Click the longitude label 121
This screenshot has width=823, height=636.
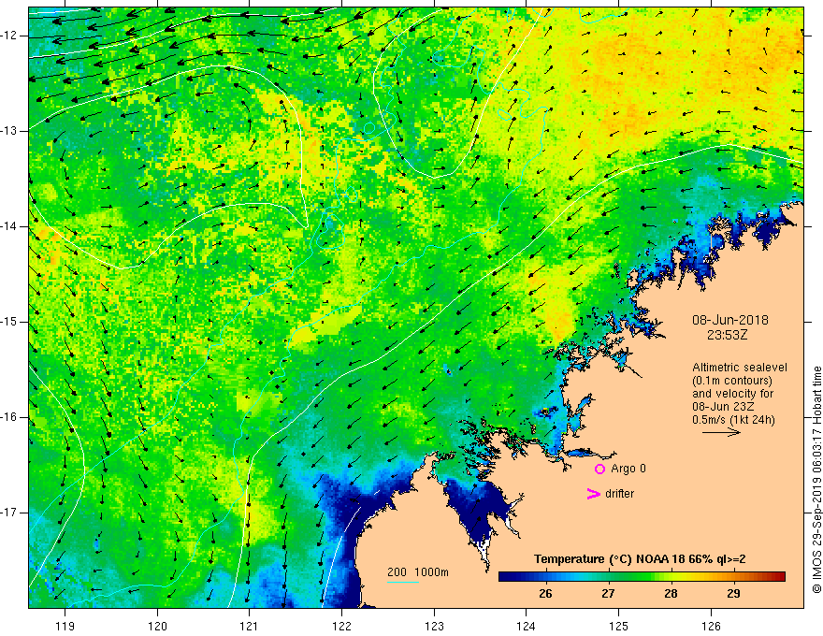point(250,626)
